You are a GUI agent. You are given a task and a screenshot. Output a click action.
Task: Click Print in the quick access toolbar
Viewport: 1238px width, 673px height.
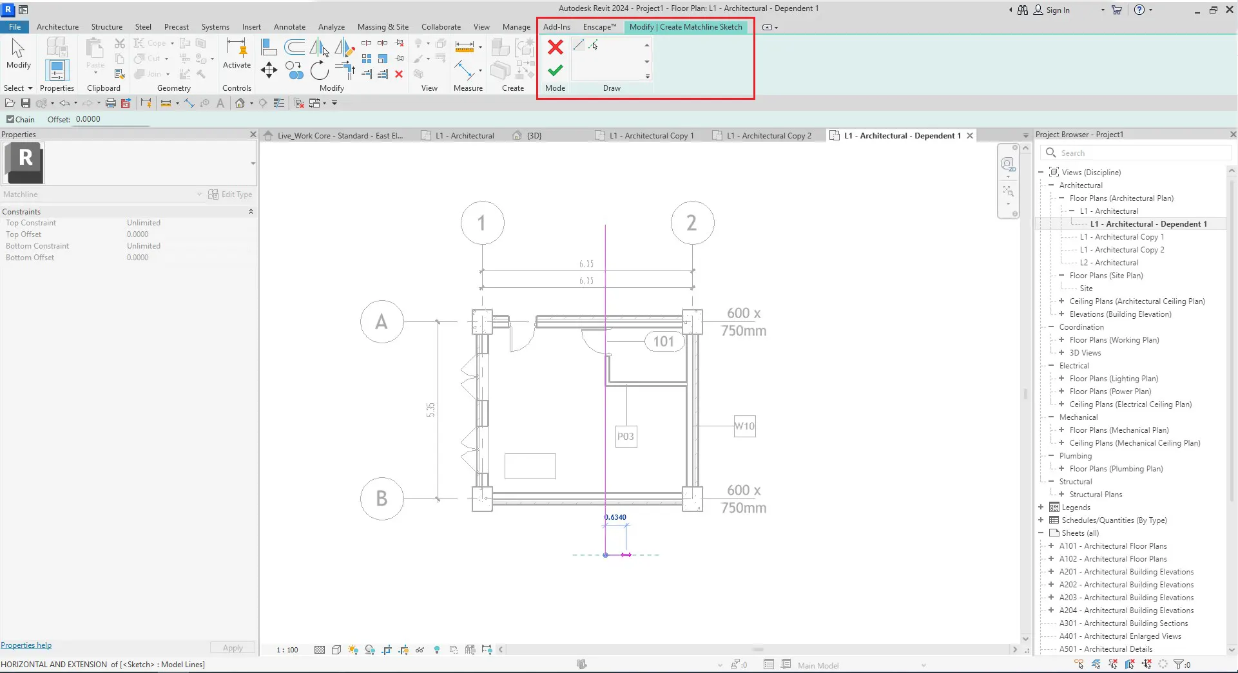[x=111, y=103]
